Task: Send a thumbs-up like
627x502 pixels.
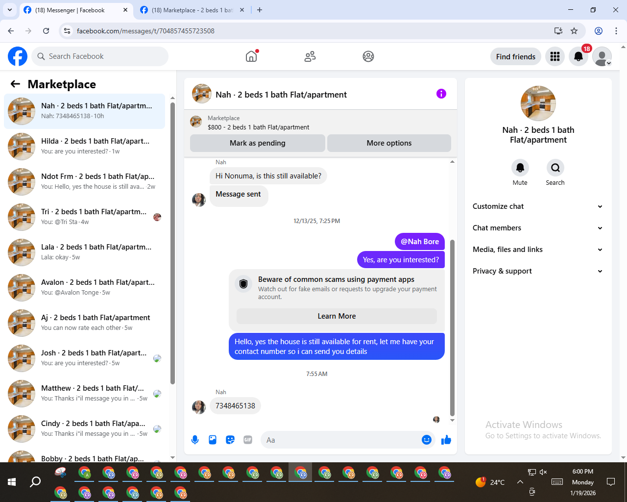Action: pyautogui.click(x=446, y=440)
